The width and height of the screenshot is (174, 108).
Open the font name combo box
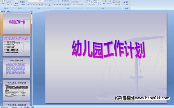[x=33, y=1]
